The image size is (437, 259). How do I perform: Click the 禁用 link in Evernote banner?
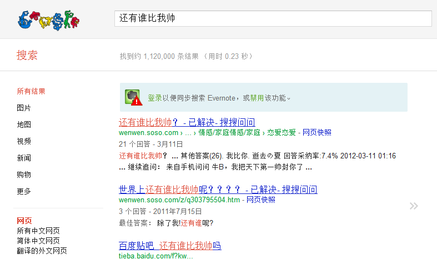pos(257,98)
